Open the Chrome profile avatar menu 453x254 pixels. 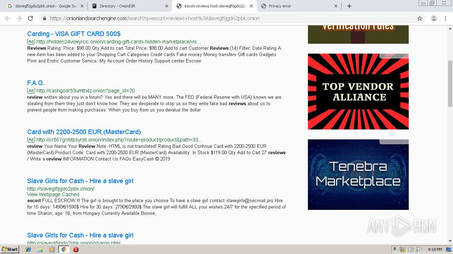[x=434, y=18]
